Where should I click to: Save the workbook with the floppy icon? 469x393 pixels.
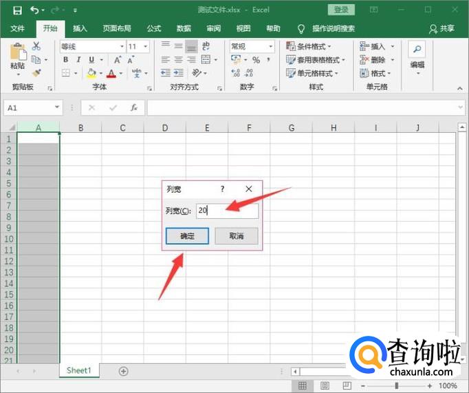[17, 10]
